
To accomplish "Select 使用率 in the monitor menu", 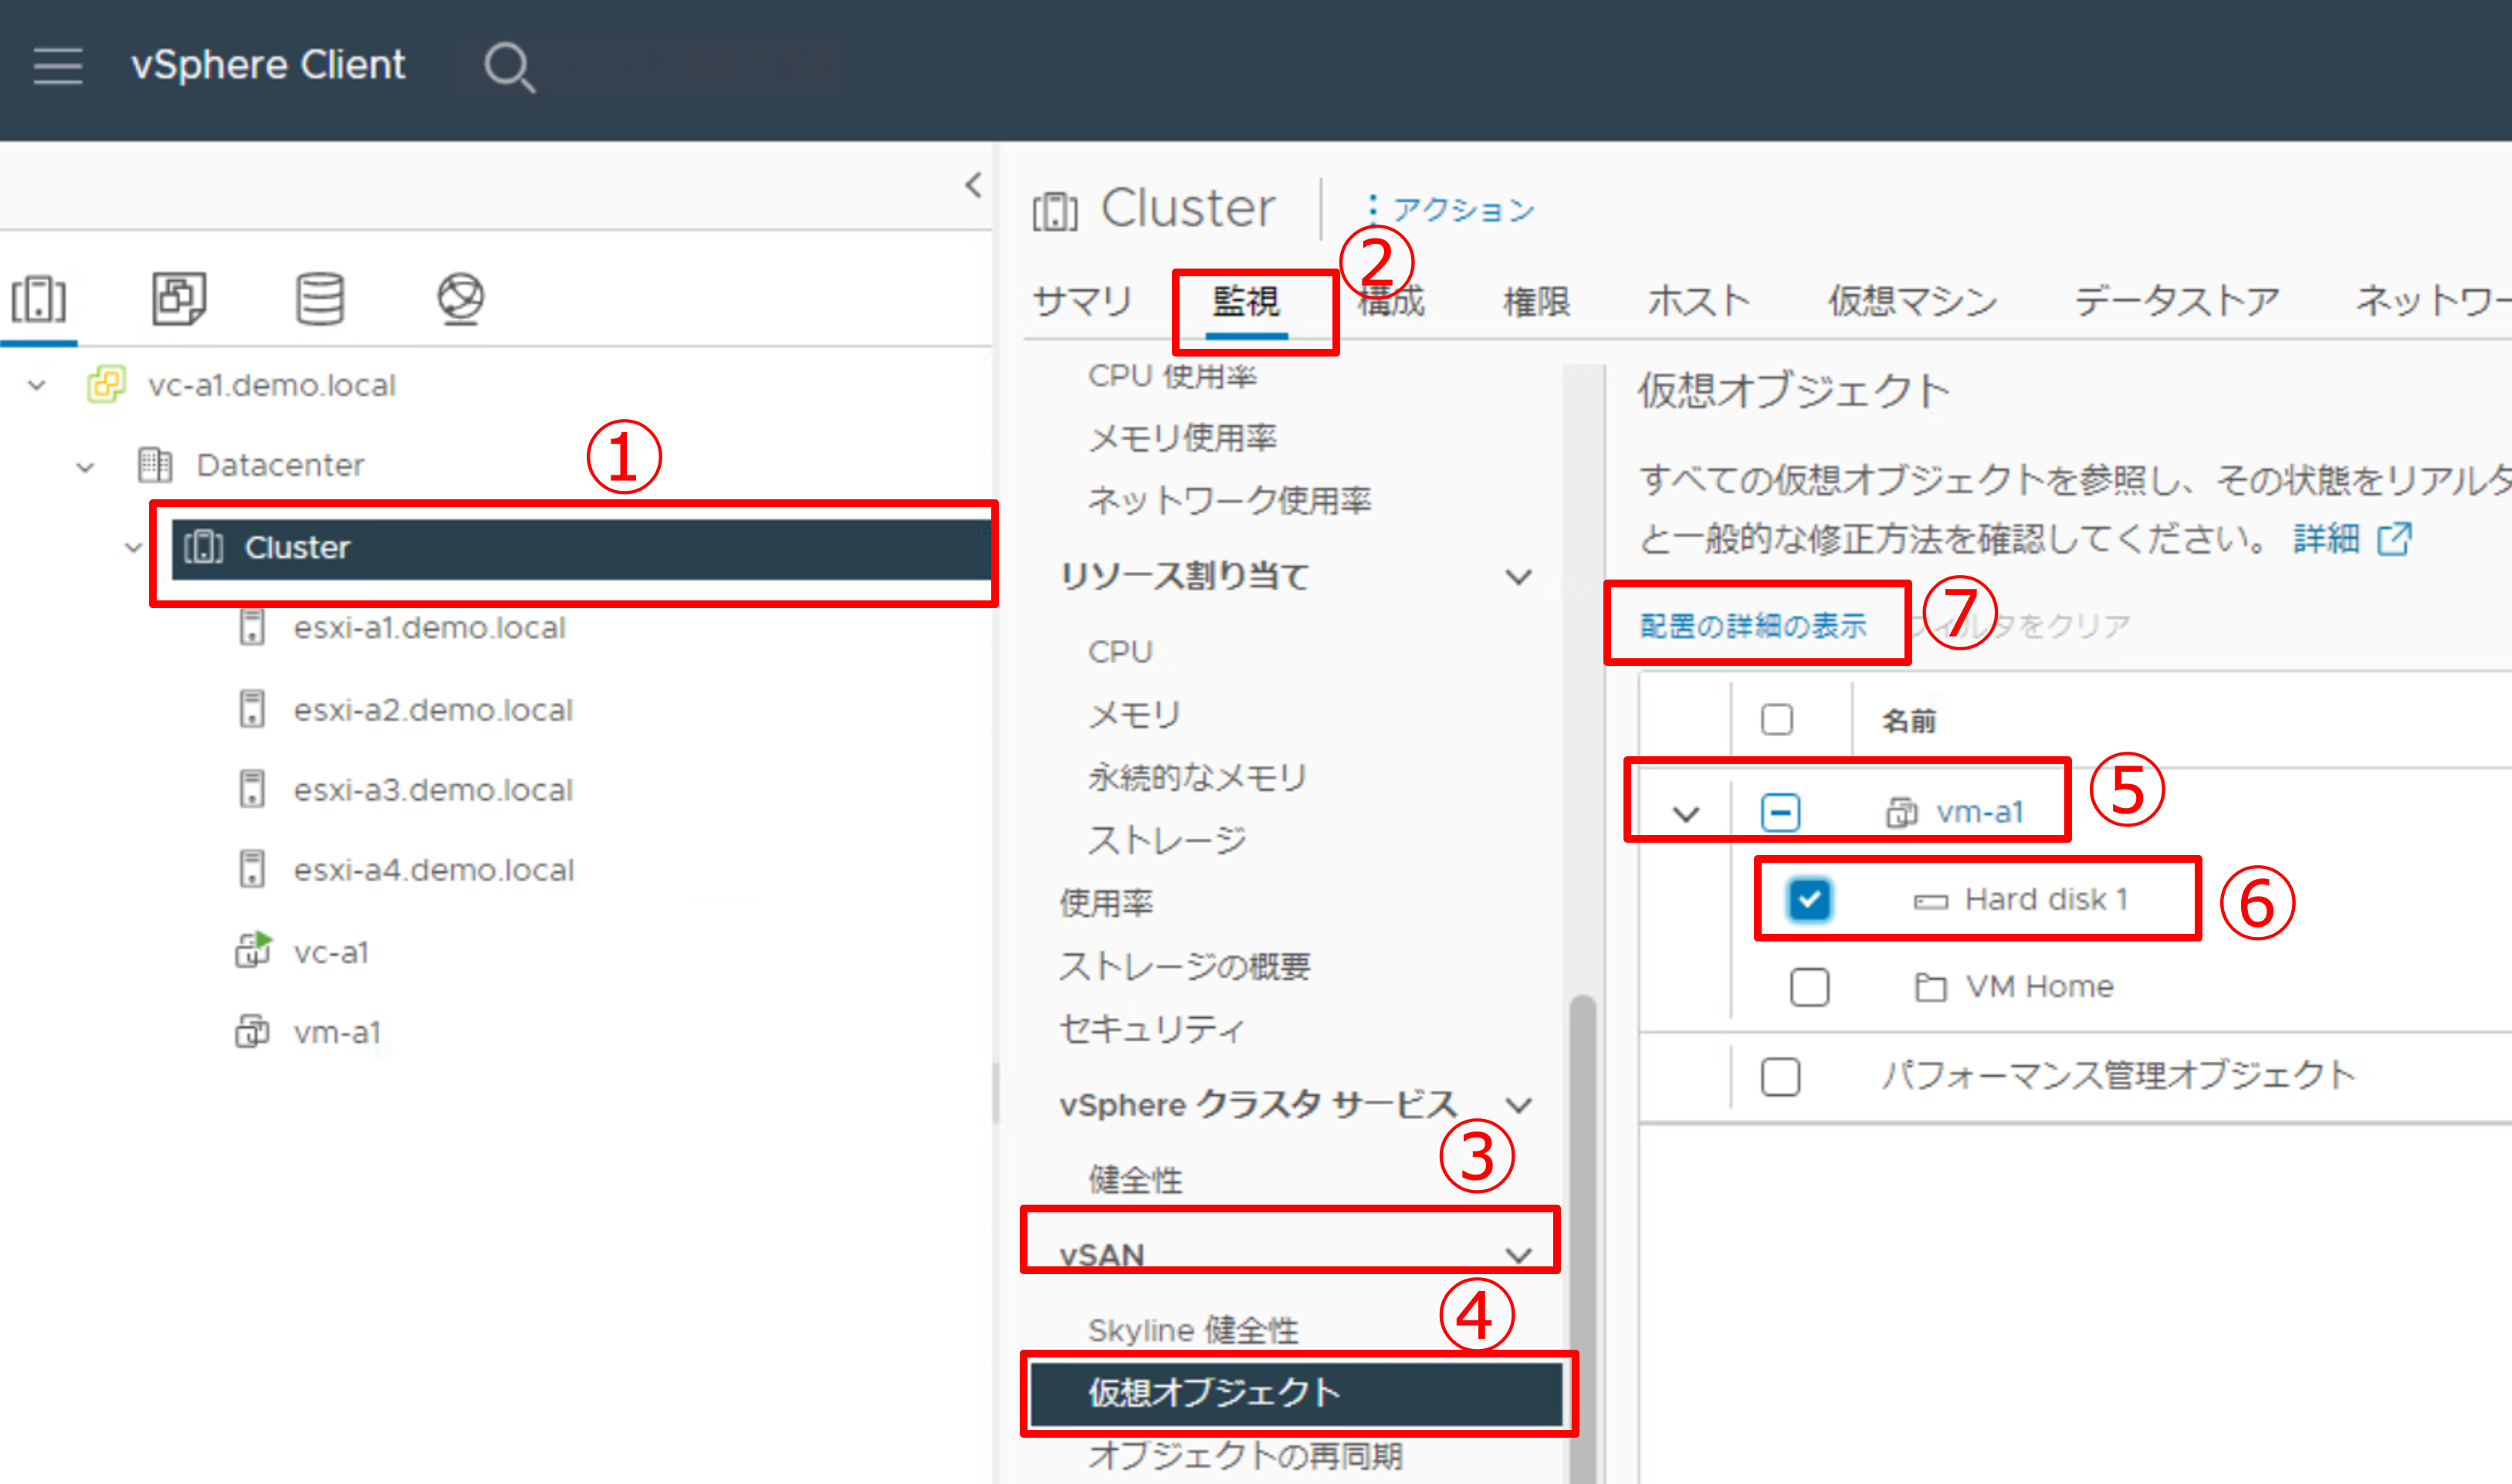I will click(1105, 903).
